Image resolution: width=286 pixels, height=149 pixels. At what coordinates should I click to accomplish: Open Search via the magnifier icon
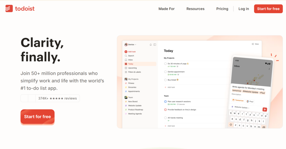click(x=126, y=56)
